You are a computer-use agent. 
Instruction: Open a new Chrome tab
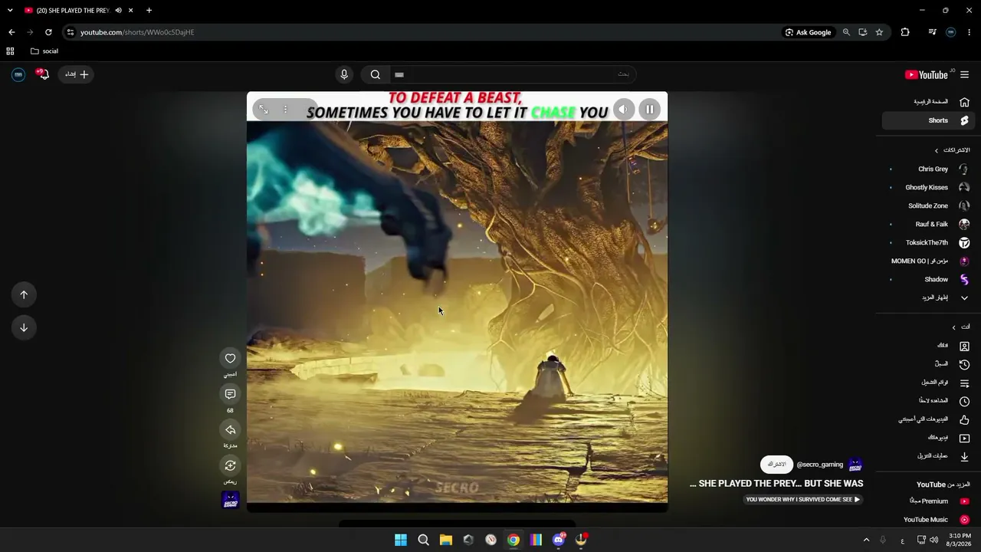tap(149, 11)
